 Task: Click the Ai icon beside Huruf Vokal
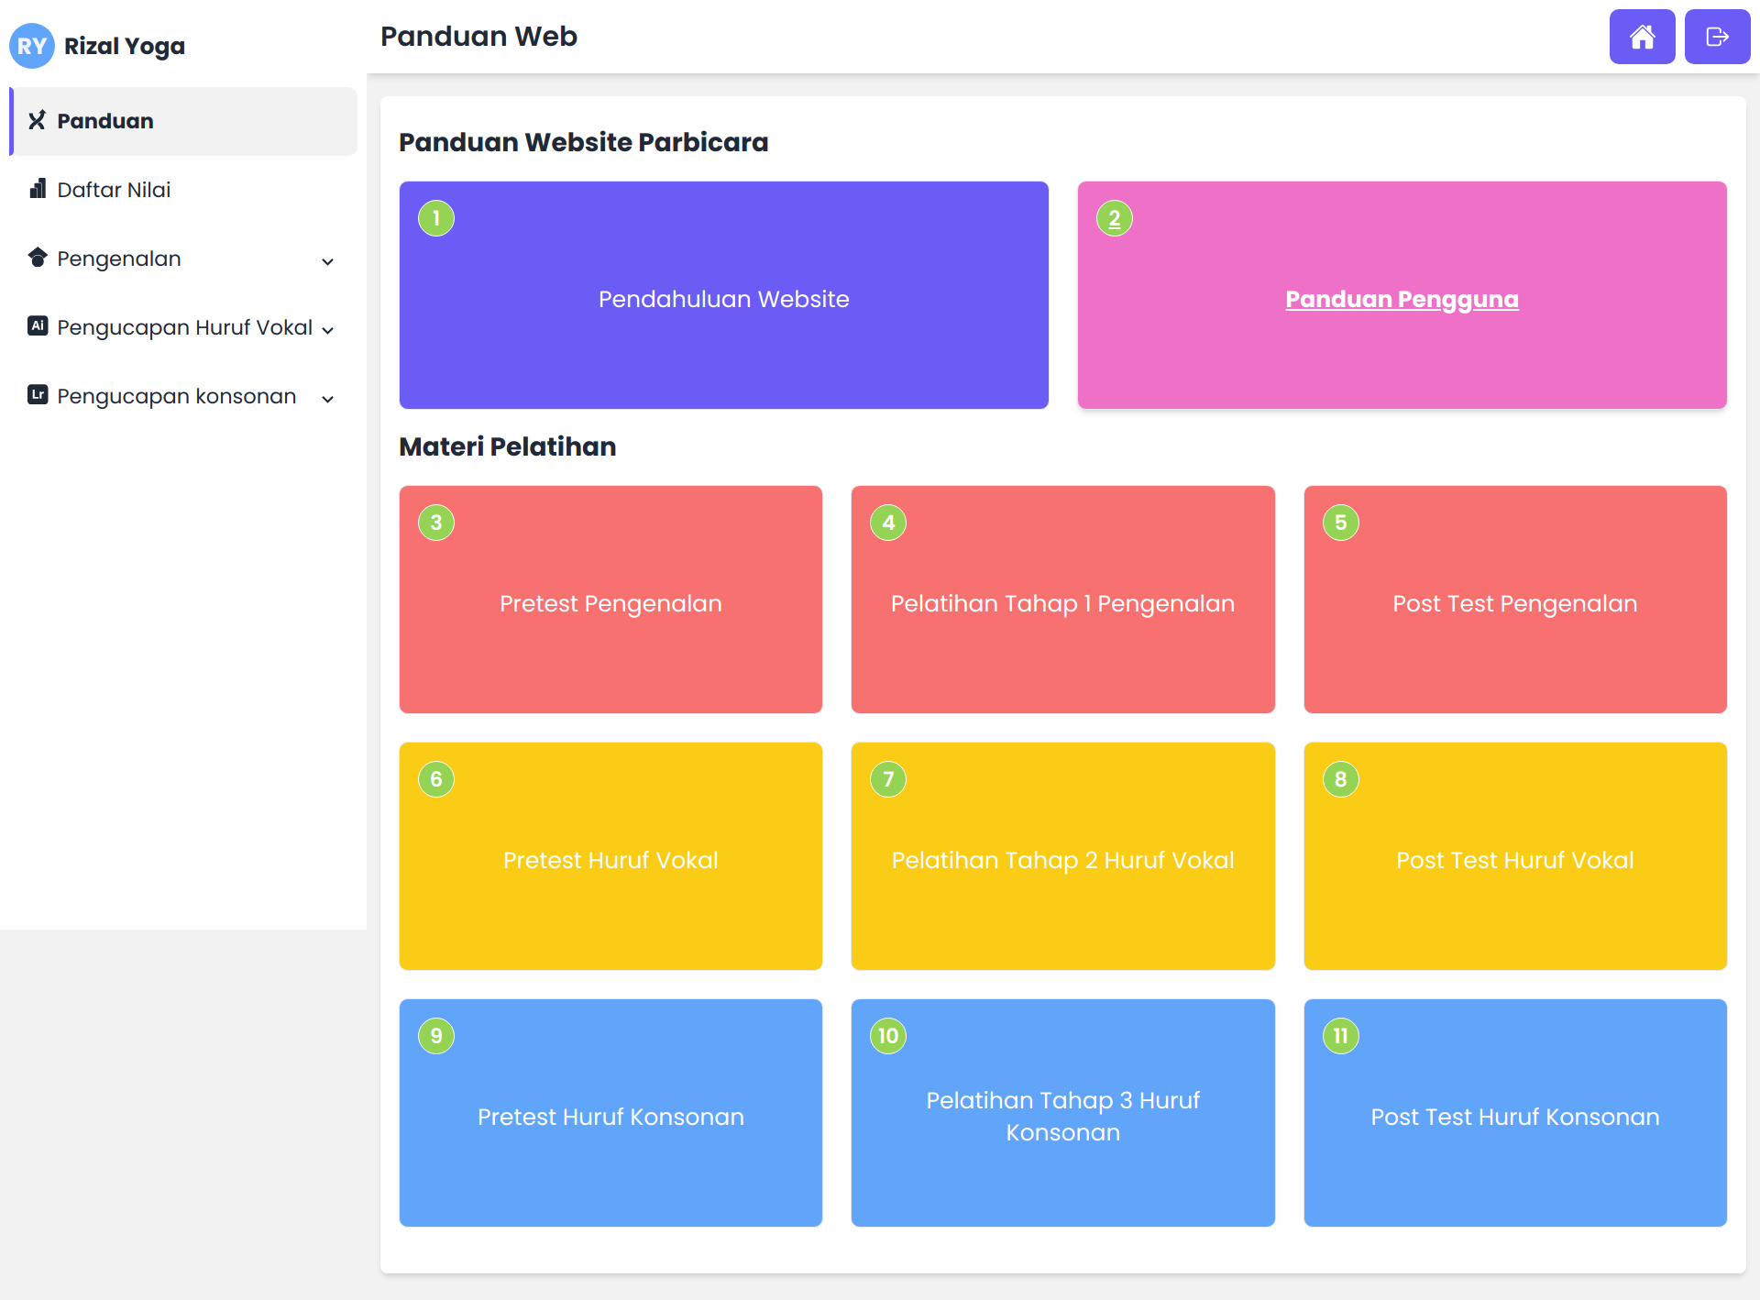coord(38,325)
